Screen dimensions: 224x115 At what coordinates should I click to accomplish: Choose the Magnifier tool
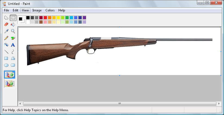click(13, 31)
